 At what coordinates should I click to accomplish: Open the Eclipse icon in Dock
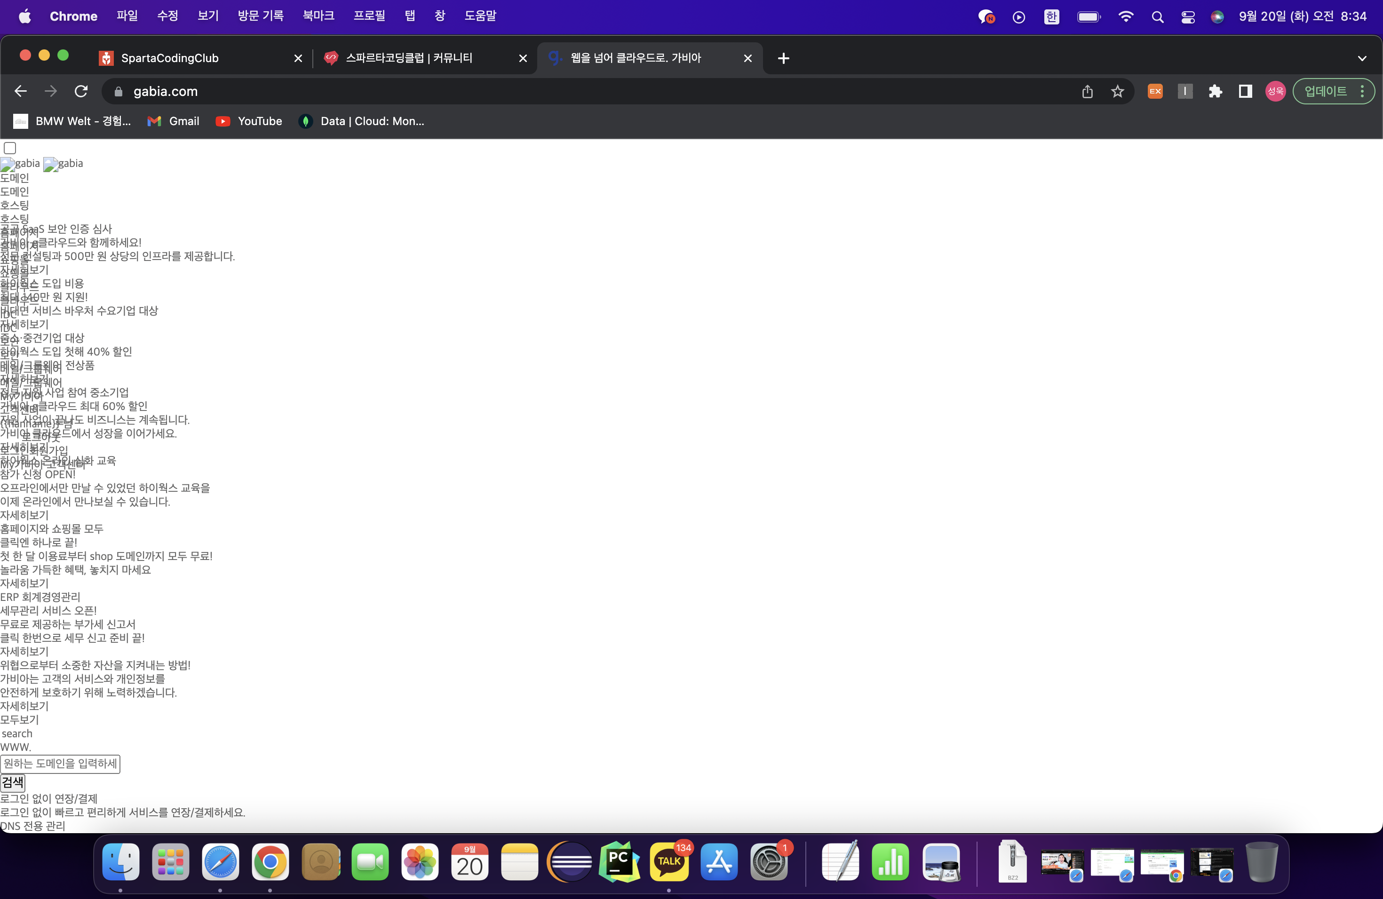click(x=570, y=862)
